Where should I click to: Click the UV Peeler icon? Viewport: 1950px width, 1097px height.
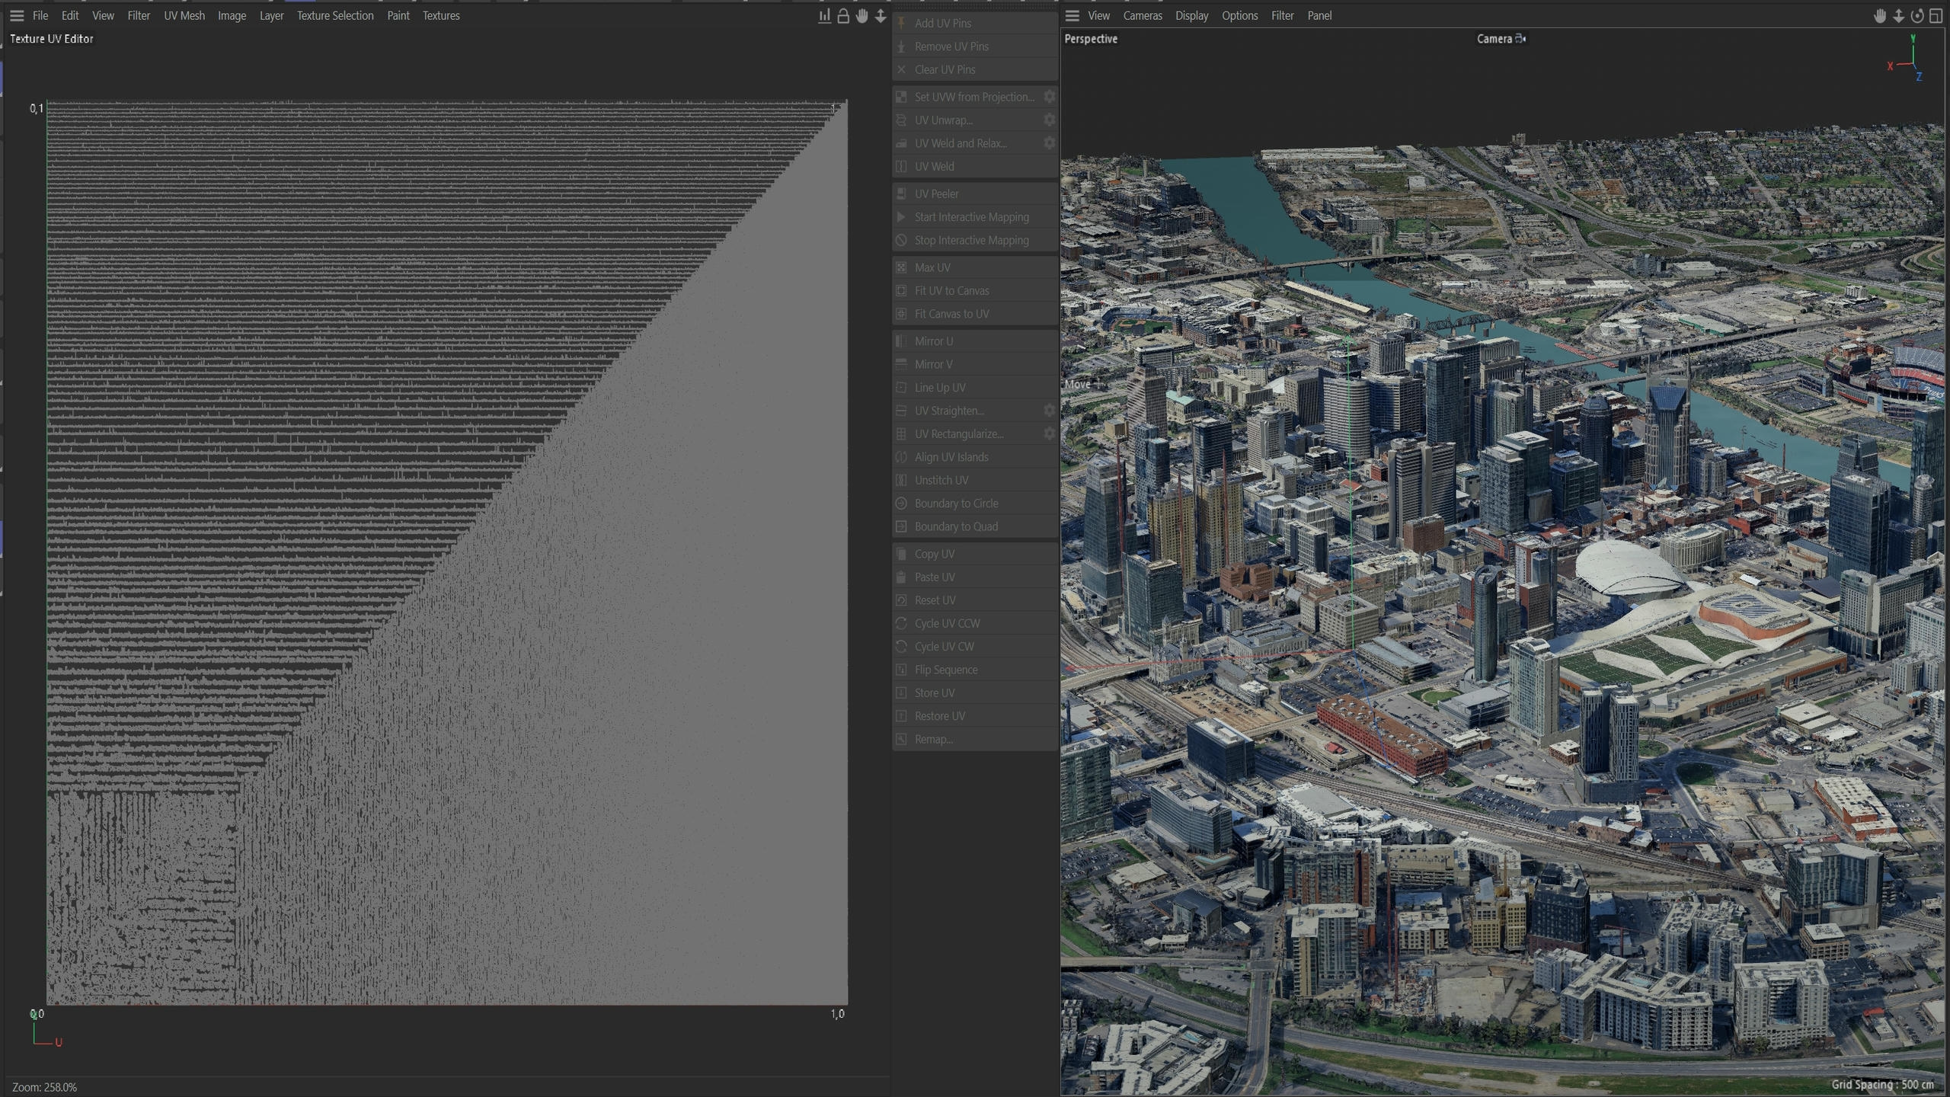901,193
